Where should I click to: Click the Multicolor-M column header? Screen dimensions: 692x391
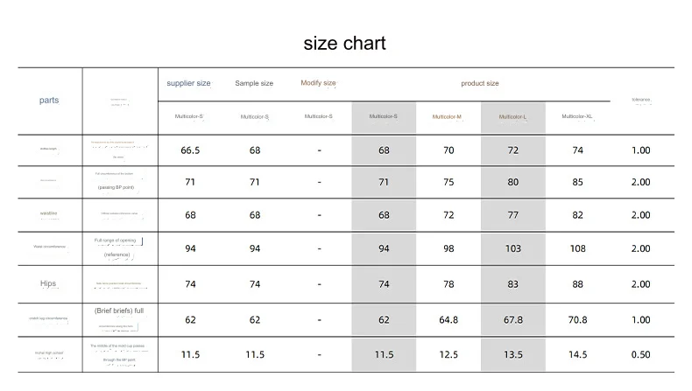pos(447,117)
